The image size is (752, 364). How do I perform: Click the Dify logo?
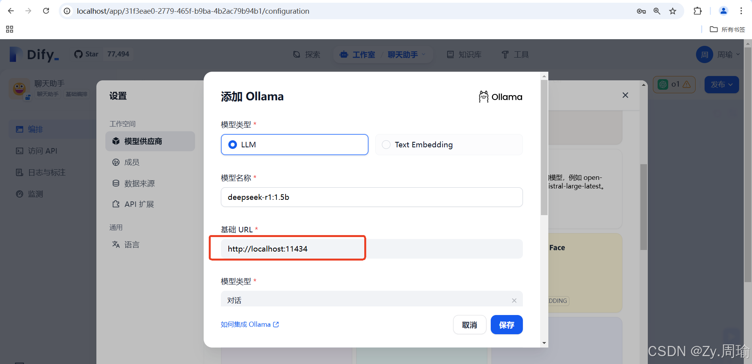tap(34, 54)
